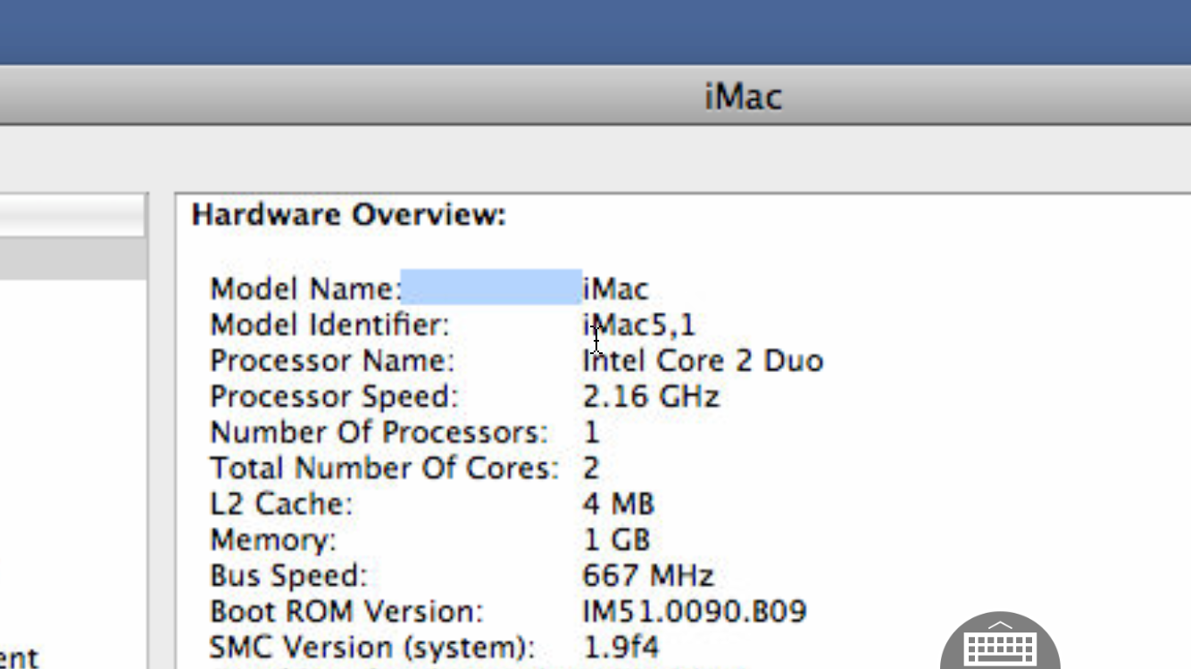Select the 667 MHz bus speed value
The height and width of the screenshot is (669, 1191).
648,575
